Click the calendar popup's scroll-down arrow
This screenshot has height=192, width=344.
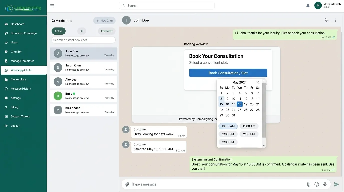264,145
